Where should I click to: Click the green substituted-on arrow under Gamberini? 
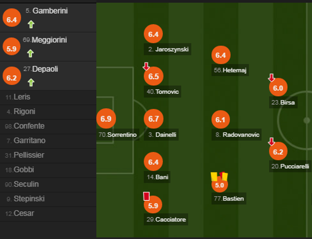click(x=31, y=24)
